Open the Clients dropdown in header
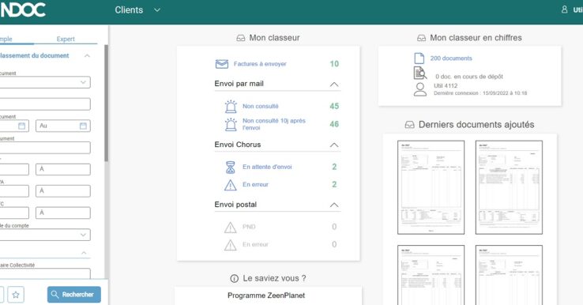This screenshot has height=305, width=583. point(137,10)
